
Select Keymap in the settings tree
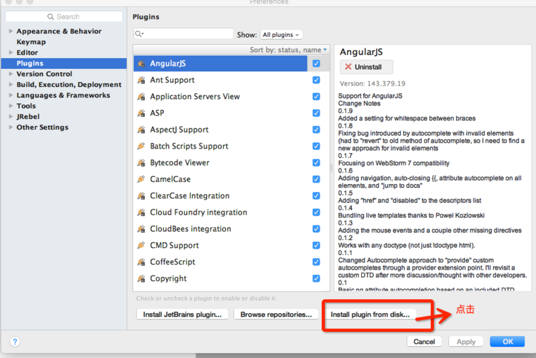[31, 42]
